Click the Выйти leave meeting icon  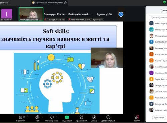click(137, 117)
